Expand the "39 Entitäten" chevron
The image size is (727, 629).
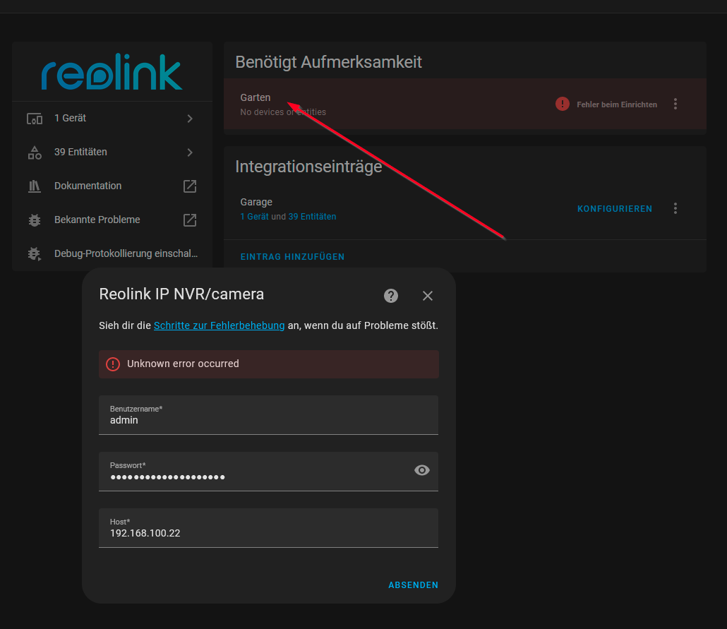coord(189,152)
